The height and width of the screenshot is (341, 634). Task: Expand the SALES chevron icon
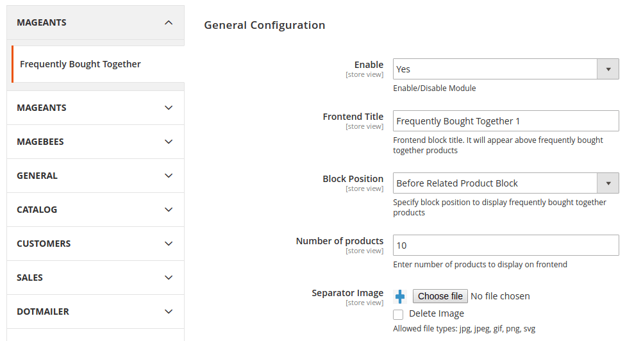(x=169, y=278)
